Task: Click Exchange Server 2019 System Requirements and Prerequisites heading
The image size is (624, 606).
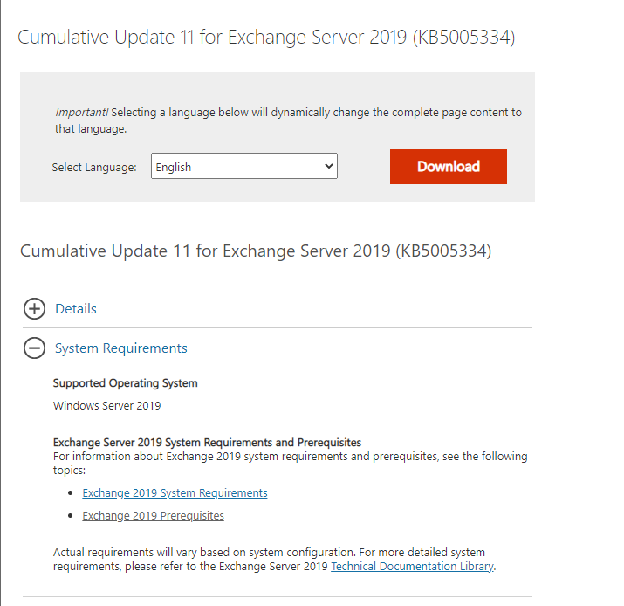Action: point(207,443)
